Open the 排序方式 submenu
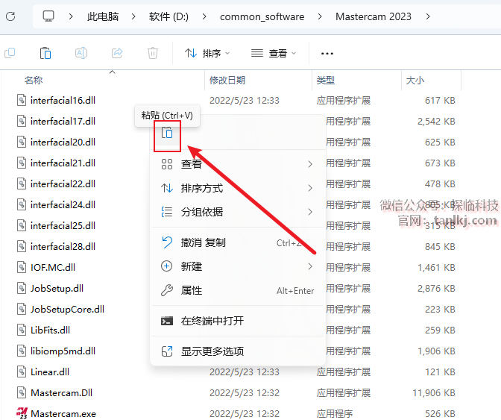 tap(238, 188)
